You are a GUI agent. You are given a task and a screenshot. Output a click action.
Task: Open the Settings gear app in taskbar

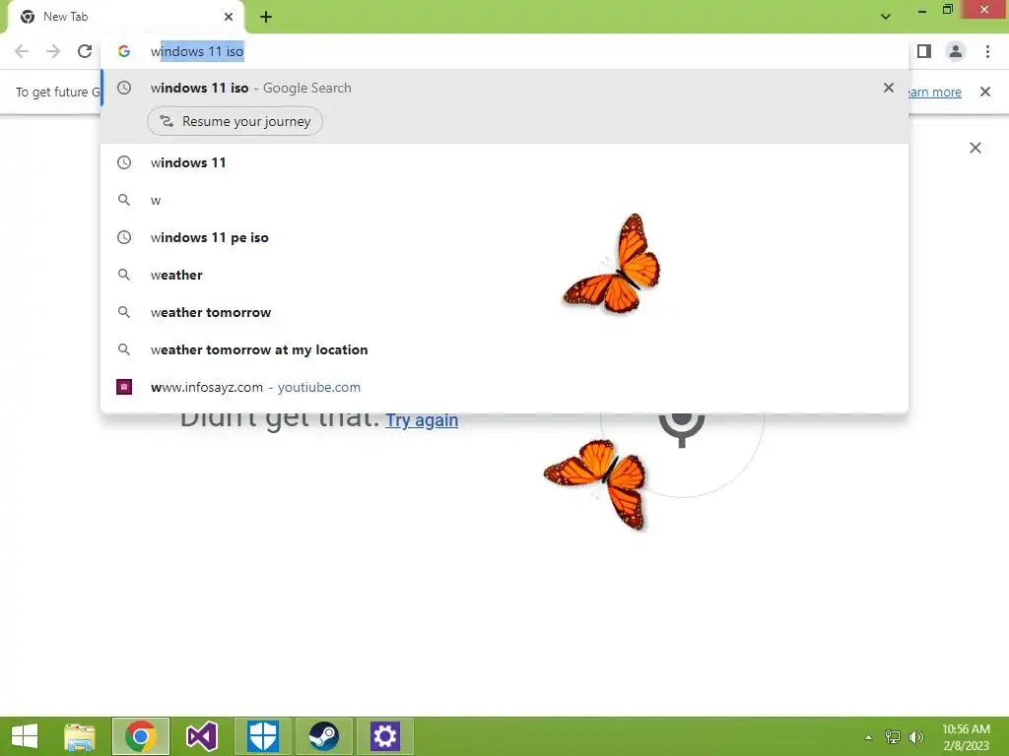(x=385, y=736)
